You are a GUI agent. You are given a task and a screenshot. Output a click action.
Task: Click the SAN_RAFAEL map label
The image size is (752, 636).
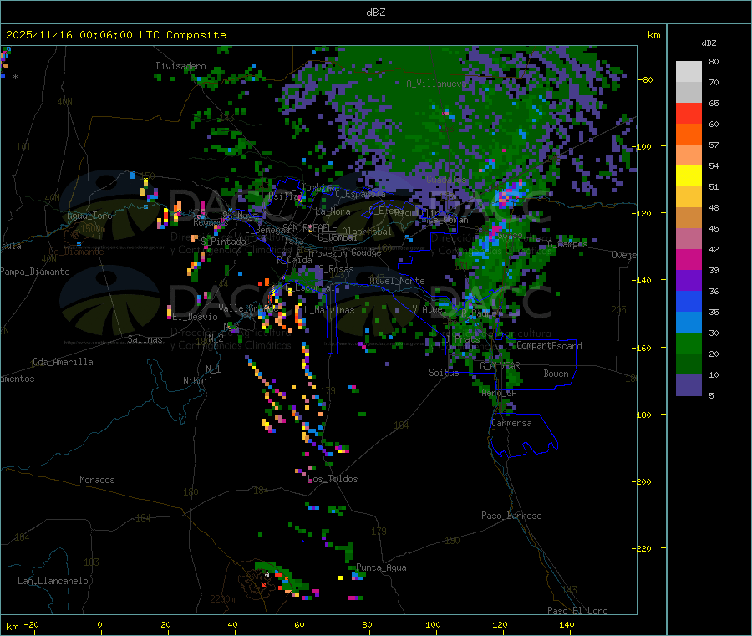307,227
